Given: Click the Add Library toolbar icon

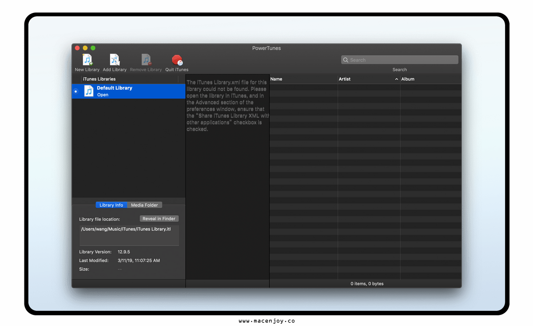Looking at the screenshot, I should (115, 60).
